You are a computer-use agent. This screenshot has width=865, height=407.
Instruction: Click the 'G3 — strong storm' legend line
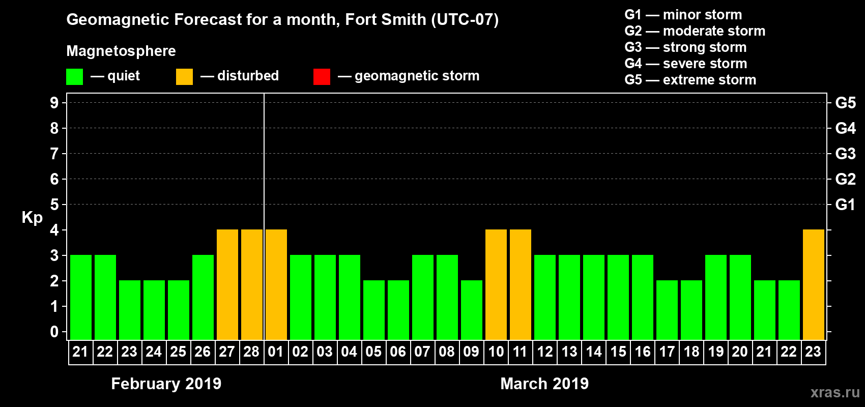point(685,47)
